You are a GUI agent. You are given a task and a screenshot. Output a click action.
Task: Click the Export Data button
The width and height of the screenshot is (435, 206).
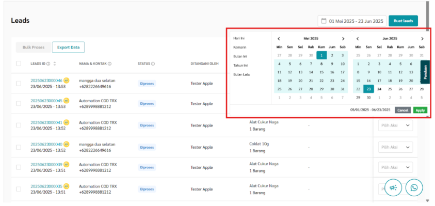point(68,47)
